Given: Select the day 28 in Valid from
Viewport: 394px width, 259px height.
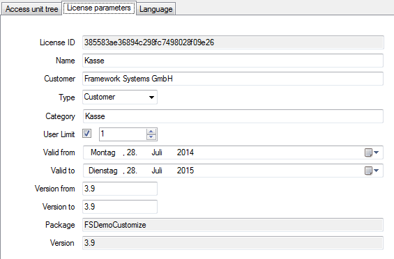Looking at the screenshot, I should [x=132, y=152].
